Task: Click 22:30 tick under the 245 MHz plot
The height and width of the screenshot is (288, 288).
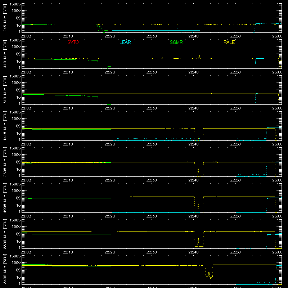Action: (x=152, y=36)
